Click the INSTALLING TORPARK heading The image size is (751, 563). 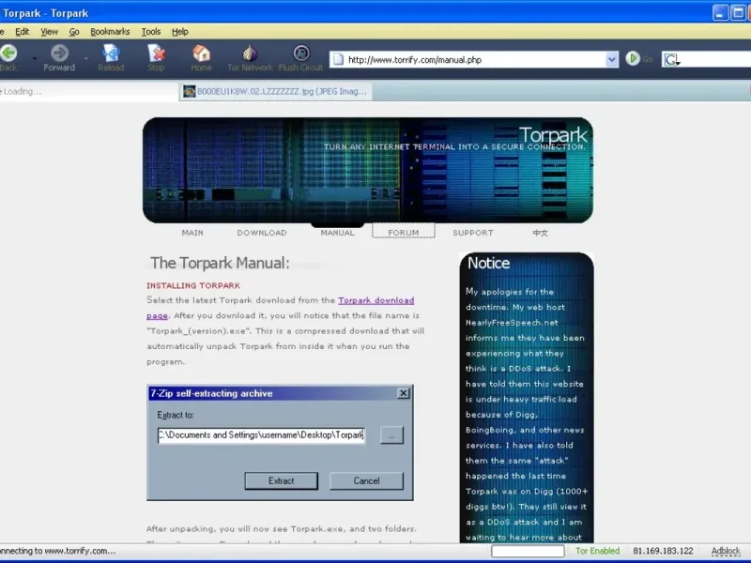tap(193, 285)
